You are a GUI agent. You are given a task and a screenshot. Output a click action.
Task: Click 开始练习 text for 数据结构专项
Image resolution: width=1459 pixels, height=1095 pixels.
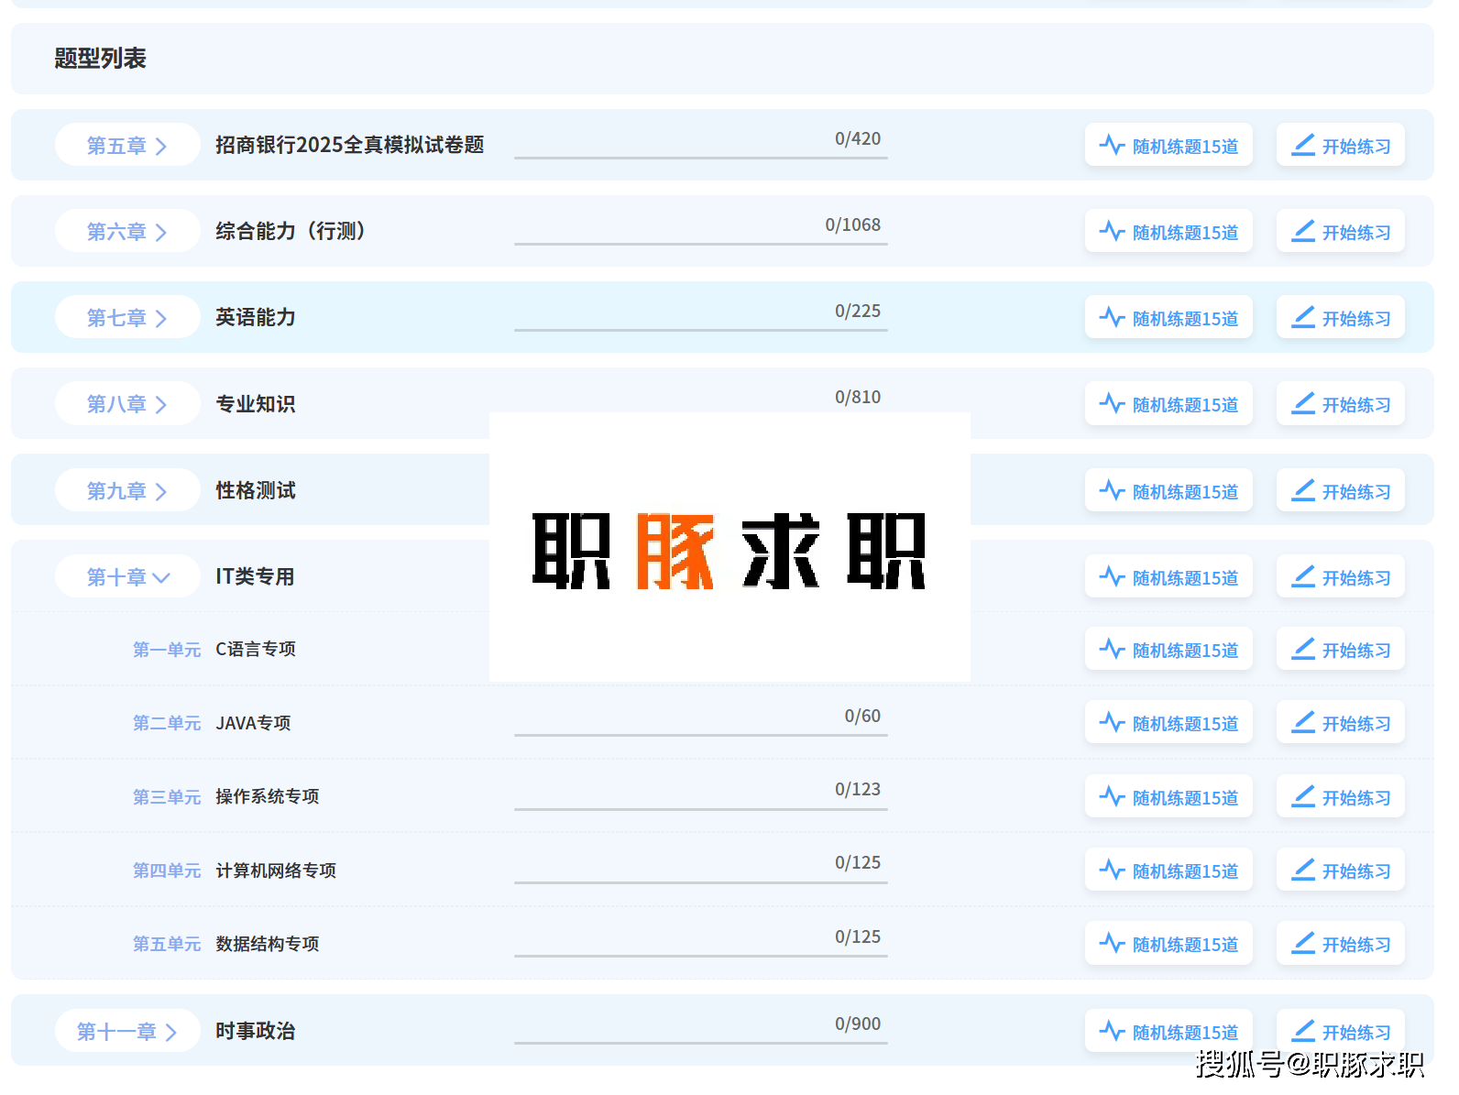[1356, 945]
